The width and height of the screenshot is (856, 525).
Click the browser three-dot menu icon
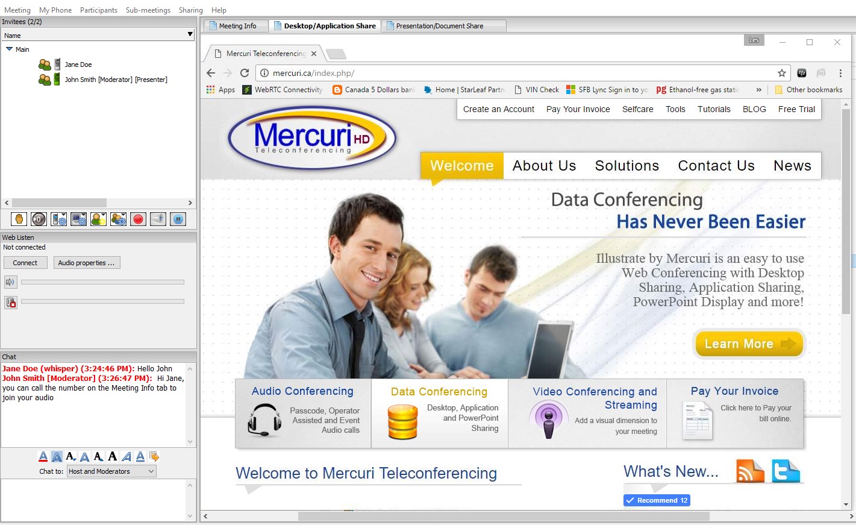pos(840,73)
